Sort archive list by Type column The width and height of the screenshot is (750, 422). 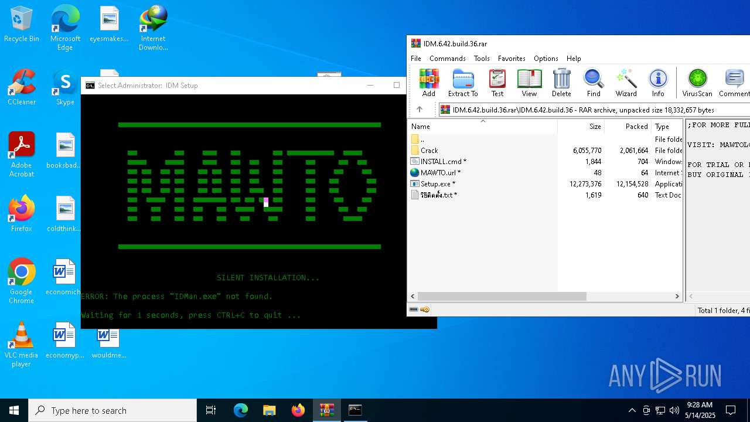click(667, 127)
